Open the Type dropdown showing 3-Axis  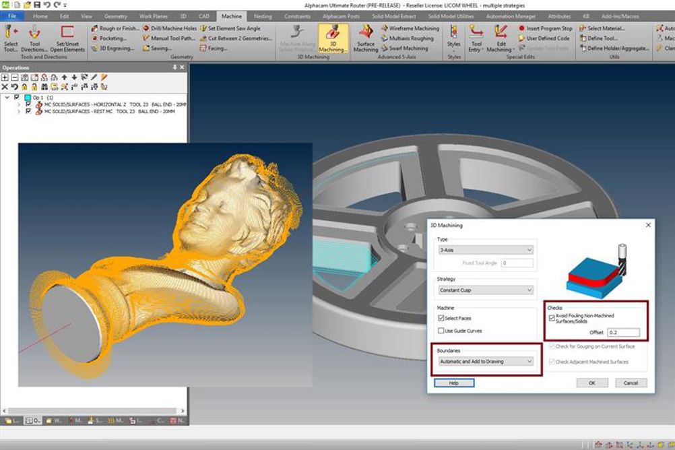coord(486,250)
